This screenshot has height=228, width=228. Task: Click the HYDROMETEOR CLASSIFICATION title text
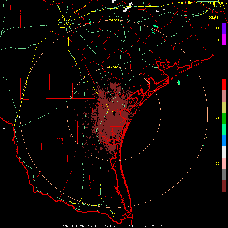[89, 226]
